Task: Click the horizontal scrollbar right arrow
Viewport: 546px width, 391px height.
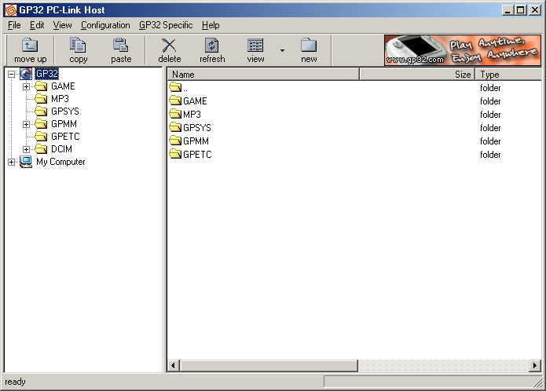Action: coord(535,366)
